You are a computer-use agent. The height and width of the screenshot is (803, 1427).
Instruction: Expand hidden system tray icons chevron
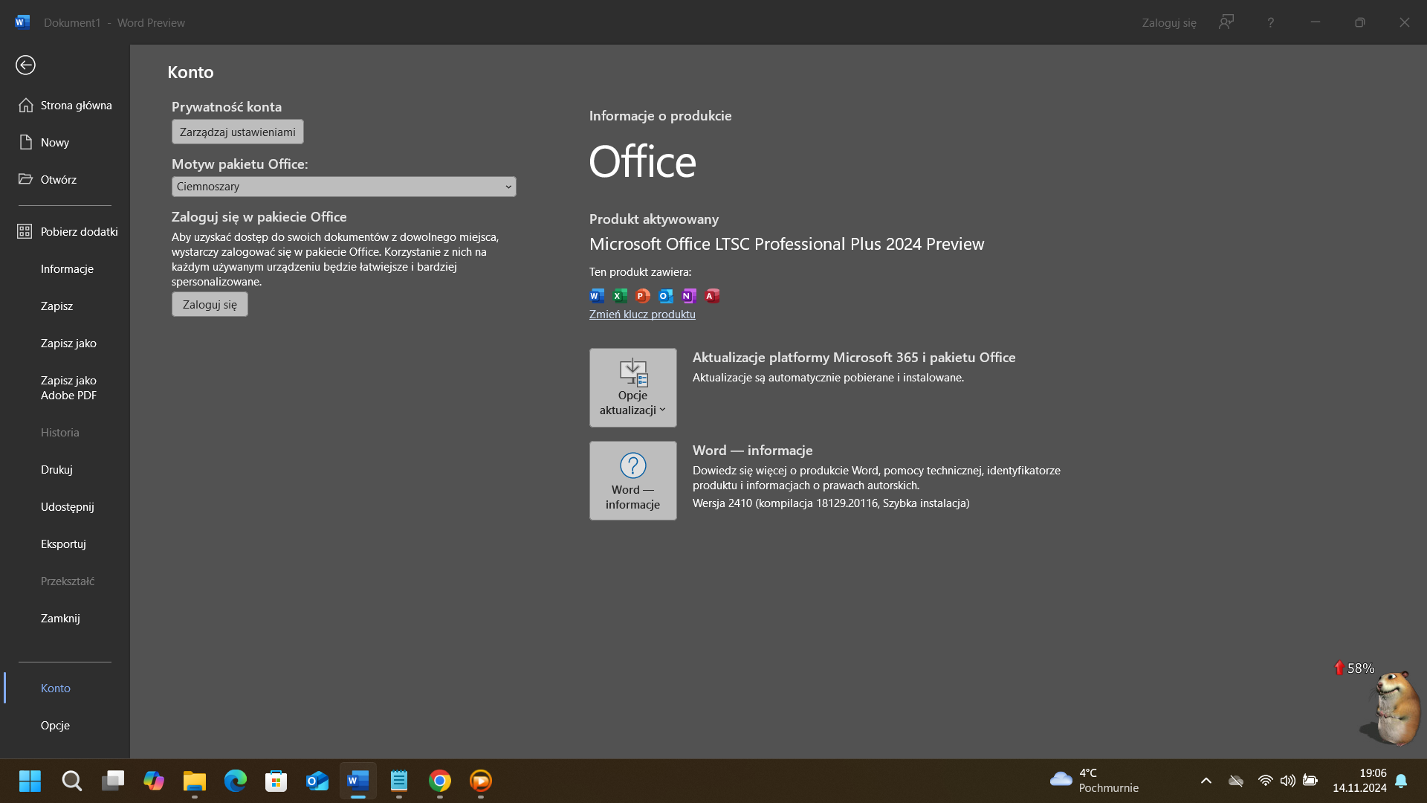(1206, 781)
